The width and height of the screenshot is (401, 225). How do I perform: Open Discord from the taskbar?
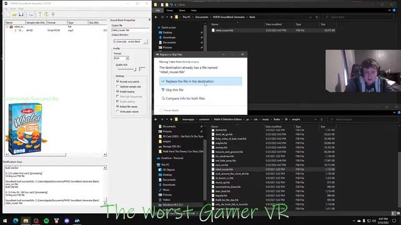67,221
